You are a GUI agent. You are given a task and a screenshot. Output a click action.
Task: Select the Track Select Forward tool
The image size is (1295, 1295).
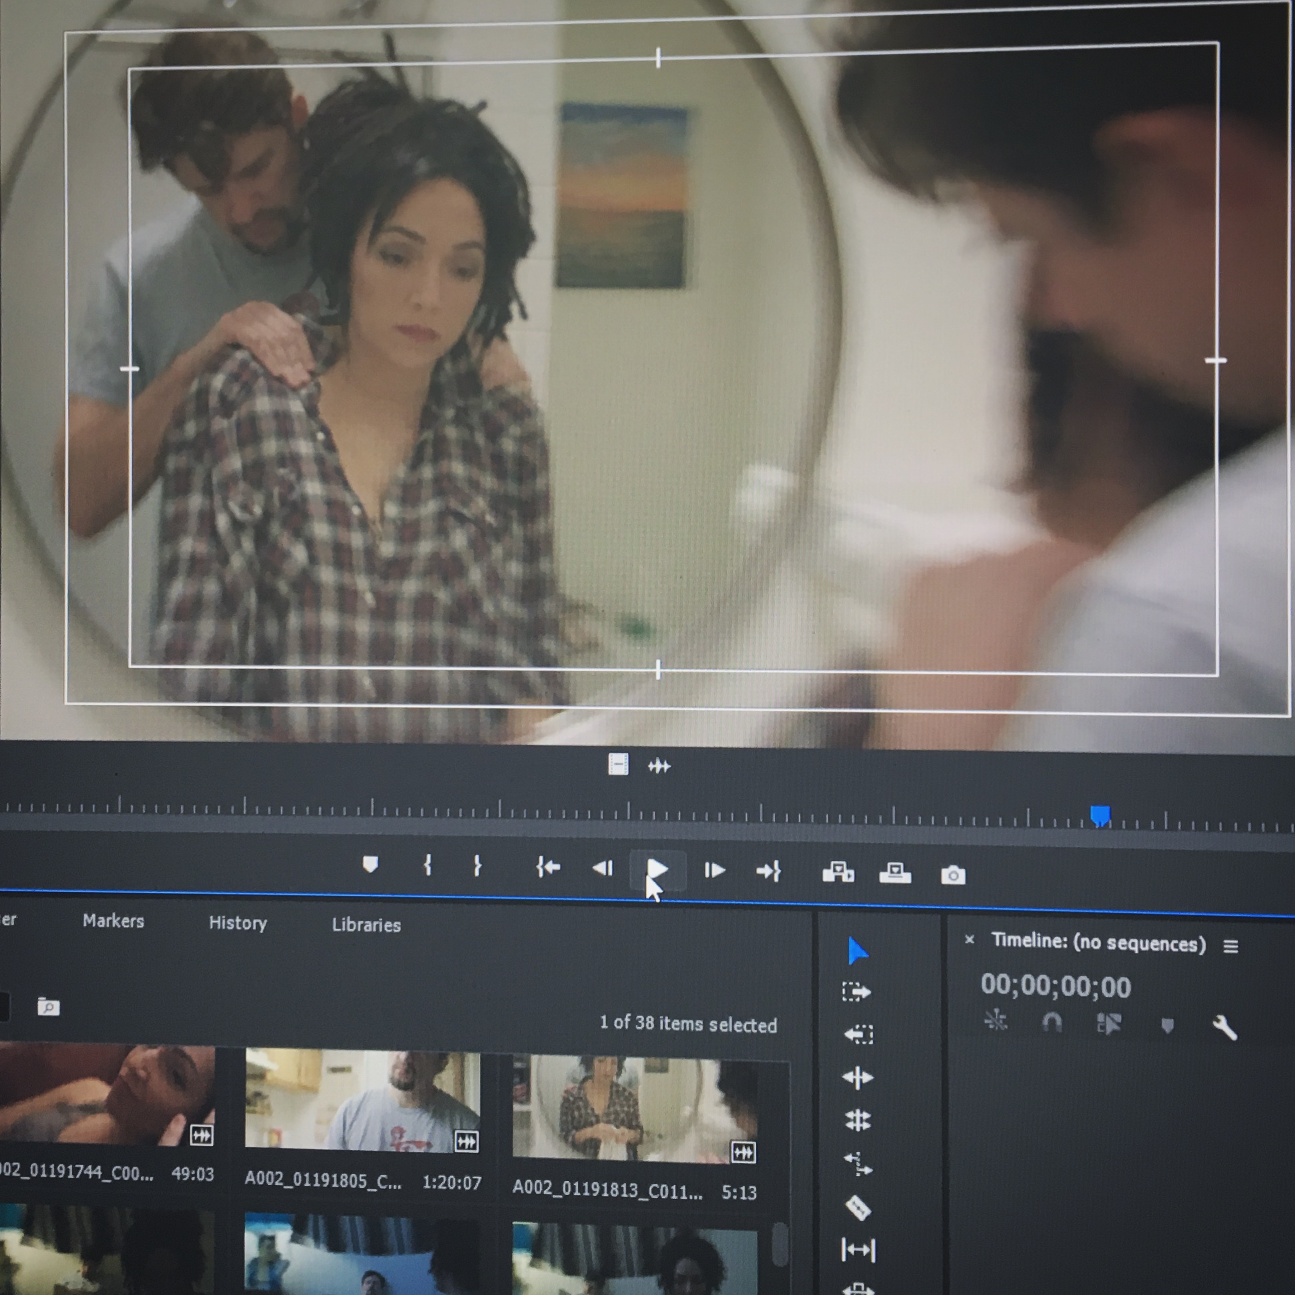pyautogui.click(x=857, y=991)
